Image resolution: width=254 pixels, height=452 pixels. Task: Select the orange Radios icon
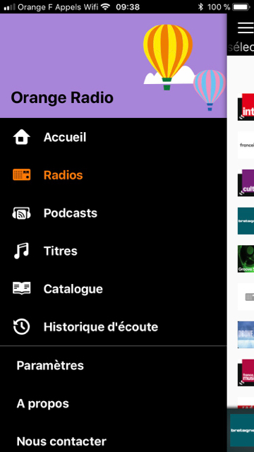point(22,175)
